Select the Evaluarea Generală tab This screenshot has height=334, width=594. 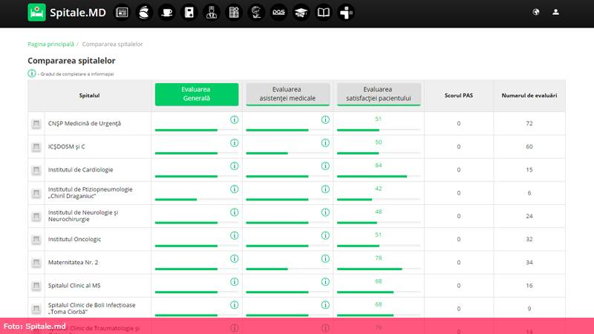click(196, 94)
